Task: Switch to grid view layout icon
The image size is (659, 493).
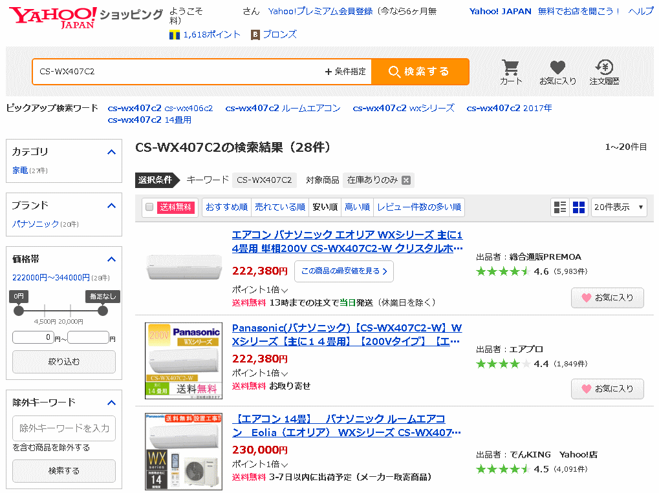Action: coord(579,207)
